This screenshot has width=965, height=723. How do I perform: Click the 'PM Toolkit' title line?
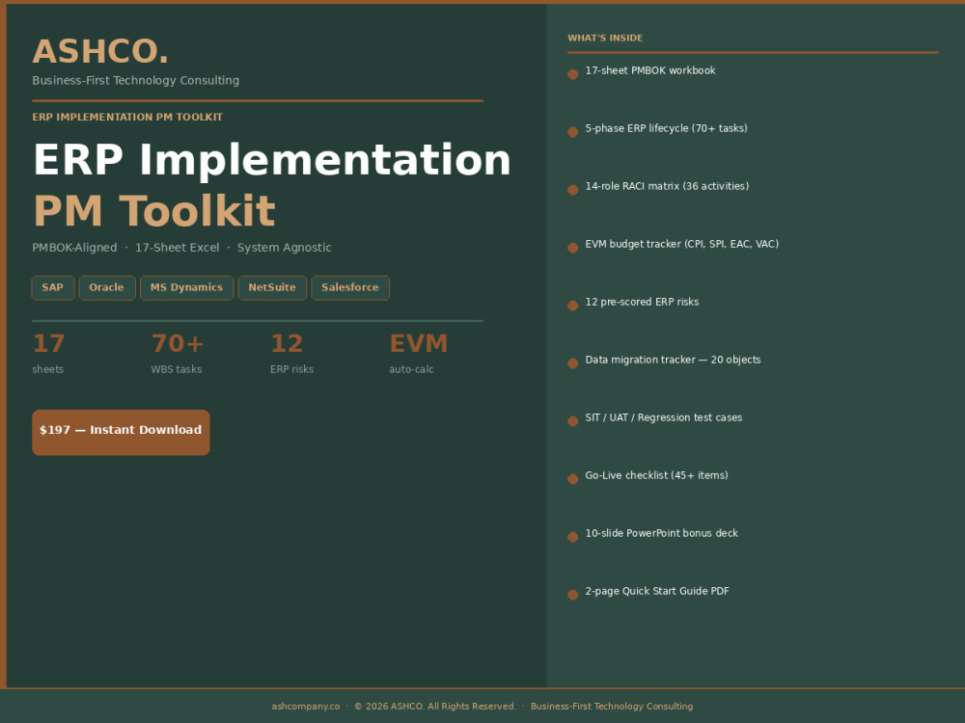[x=153, y=211]
